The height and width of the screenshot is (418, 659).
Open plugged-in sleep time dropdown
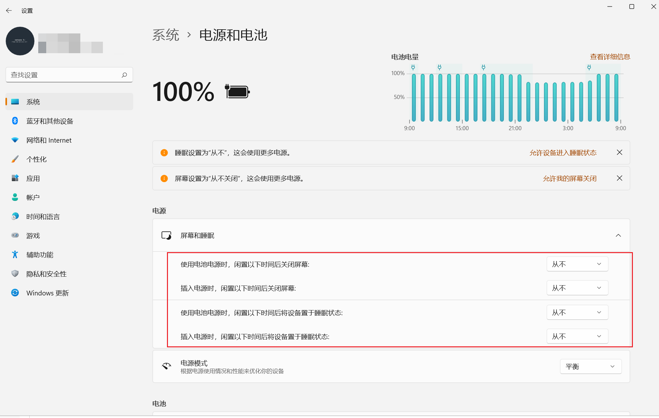(x=577, y=336)
